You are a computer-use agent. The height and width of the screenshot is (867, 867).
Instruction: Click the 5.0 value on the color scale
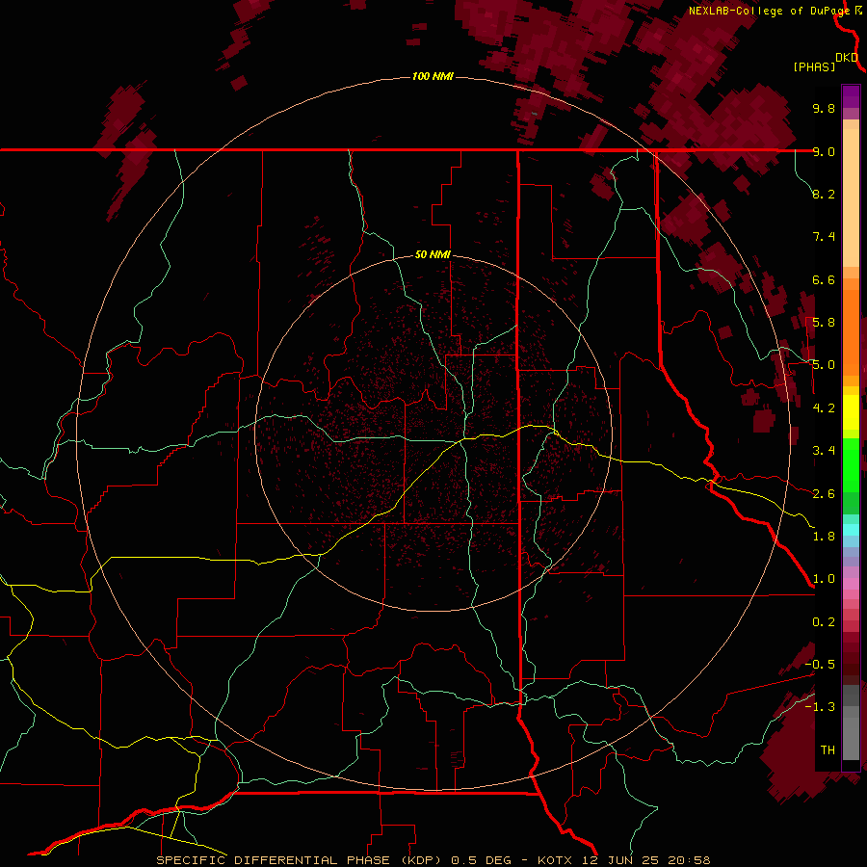[824, 365]
